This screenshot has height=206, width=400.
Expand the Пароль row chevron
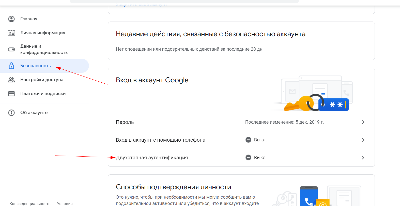[363, 122]
